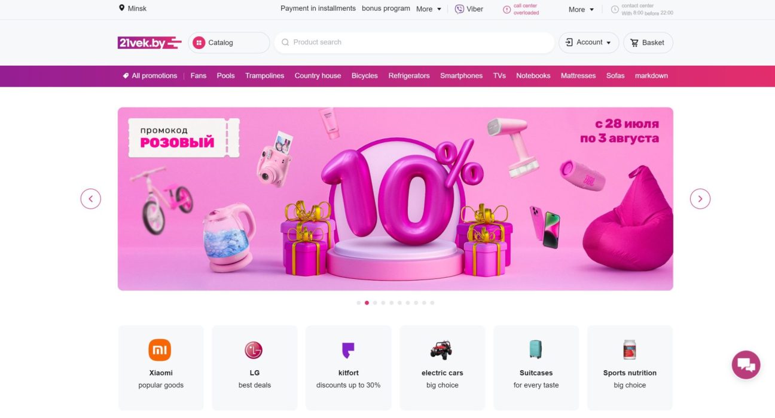Select the first carousel dot indicator
Image resolution: width=775 pixels, height=418 pixels.
[359, 303]
